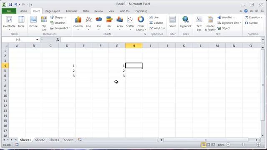Viewport: 267px width, 150px height.
Task: Expand the Signature Line dropdown
Action: (x=241, y=23)
